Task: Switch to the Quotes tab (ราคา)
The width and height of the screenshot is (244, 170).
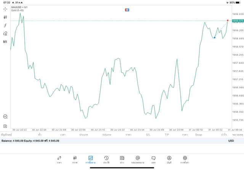Action: (x=59, y=159)
